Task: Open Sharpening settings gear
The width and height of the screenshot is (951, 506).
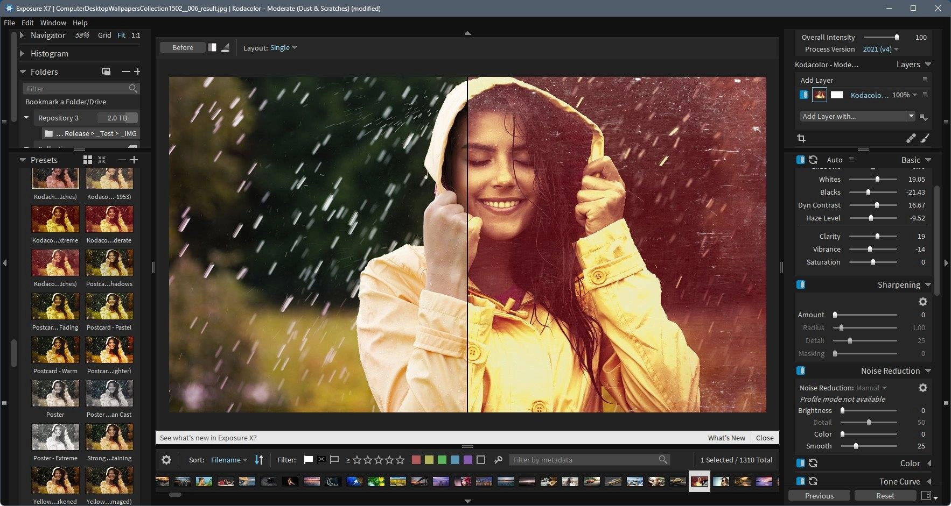Action: coord(922,302)
